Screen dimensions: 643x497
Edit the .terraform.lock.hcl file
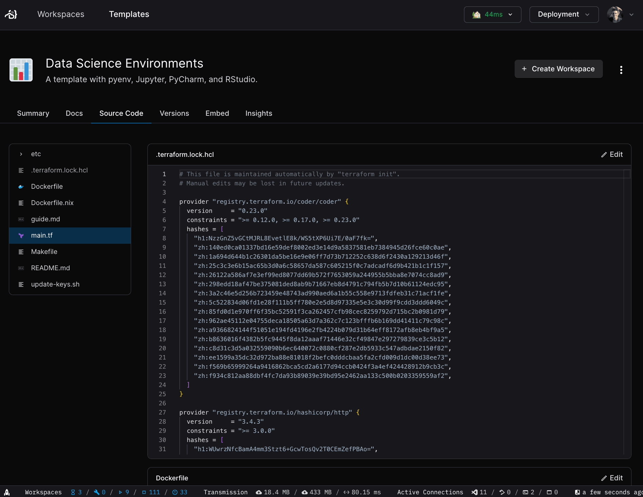pos(612,154)
